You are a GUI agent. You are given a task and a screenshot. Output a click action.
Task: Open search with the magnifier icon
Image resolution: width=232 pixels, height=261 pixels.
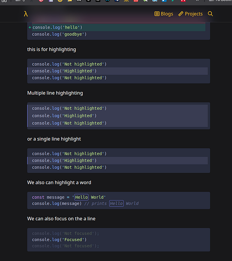tap(210, 14)
